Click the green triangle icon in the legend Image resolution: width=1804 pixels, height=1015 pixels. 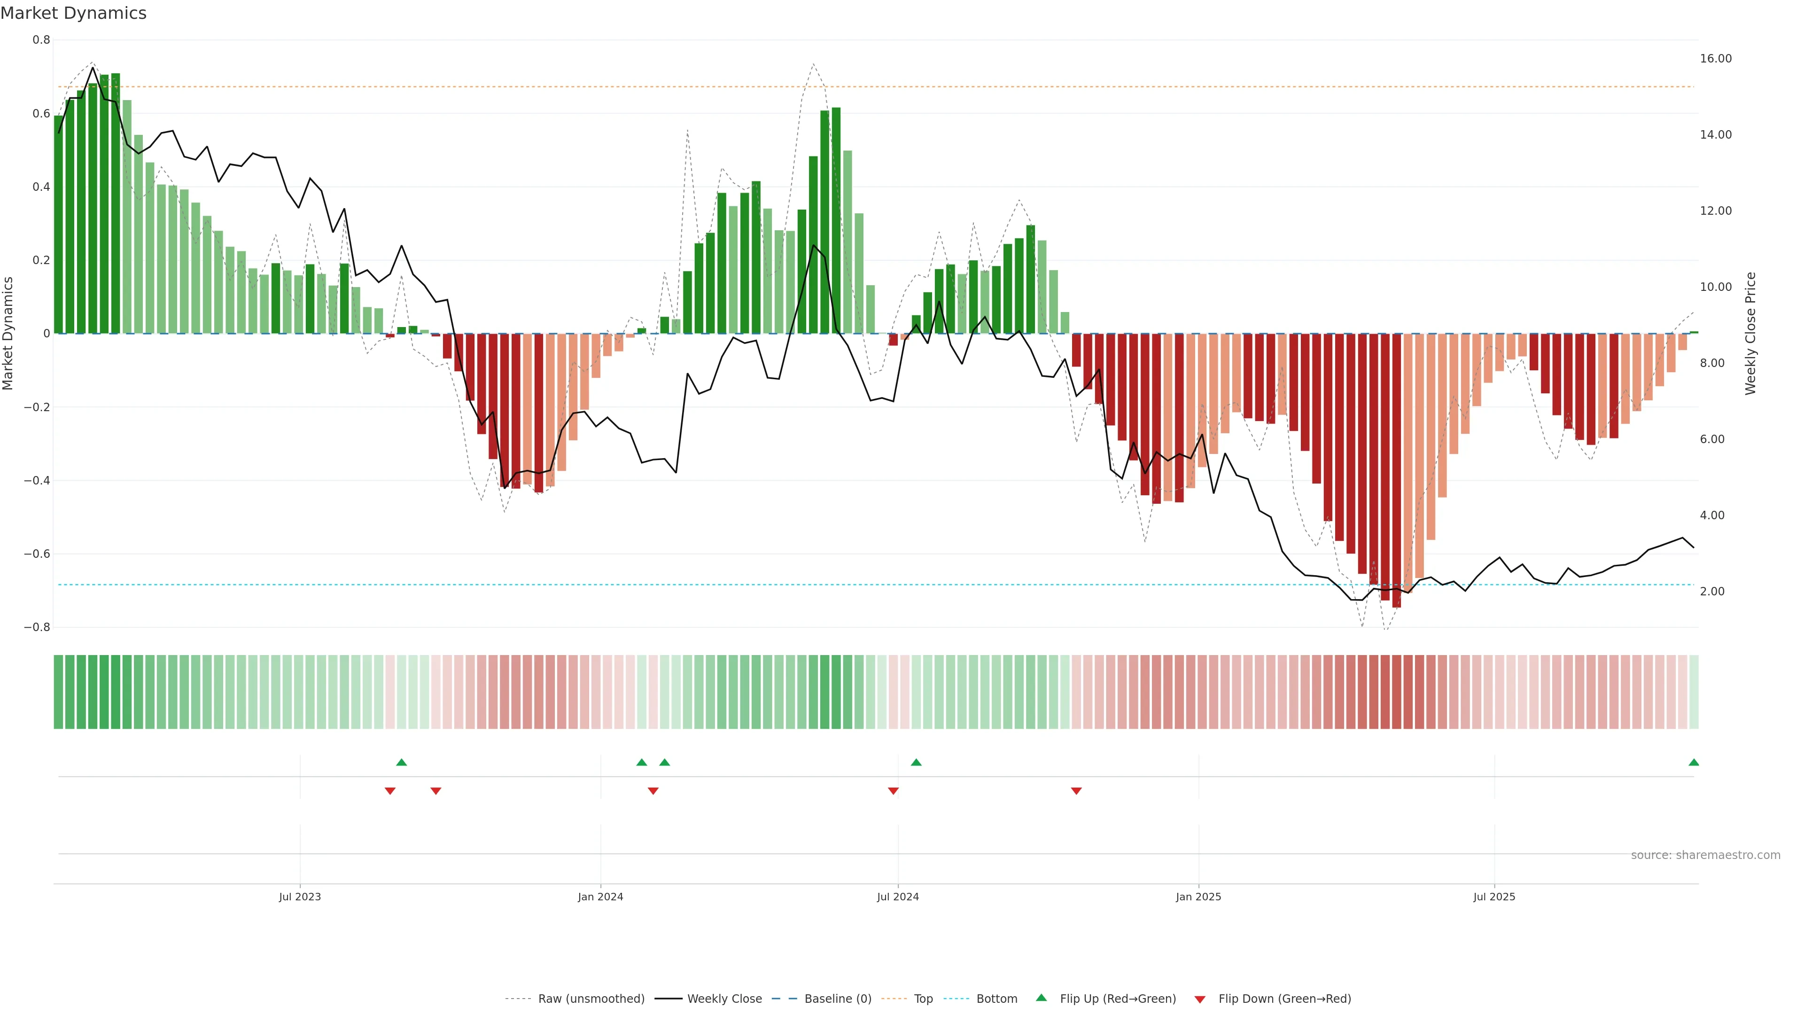point(1042,998)
